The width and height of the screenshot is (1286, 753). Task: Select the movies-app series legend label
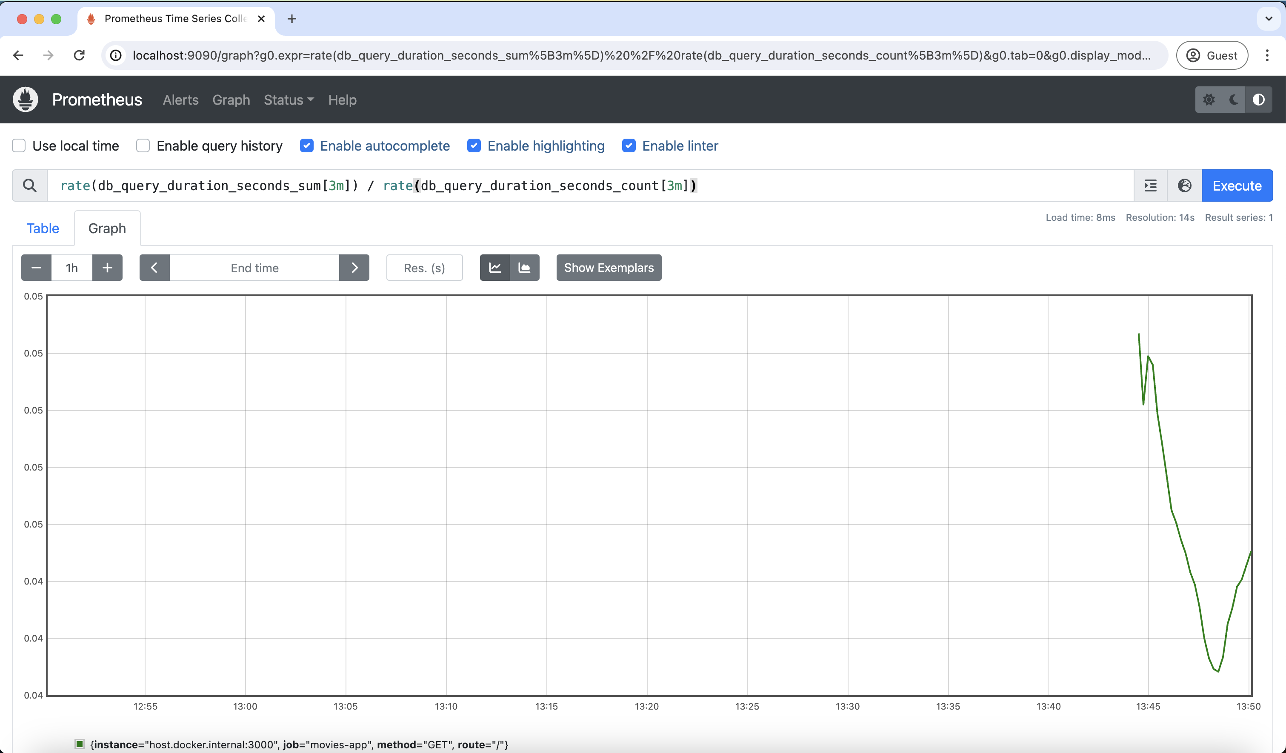click(x=299, y=744)
